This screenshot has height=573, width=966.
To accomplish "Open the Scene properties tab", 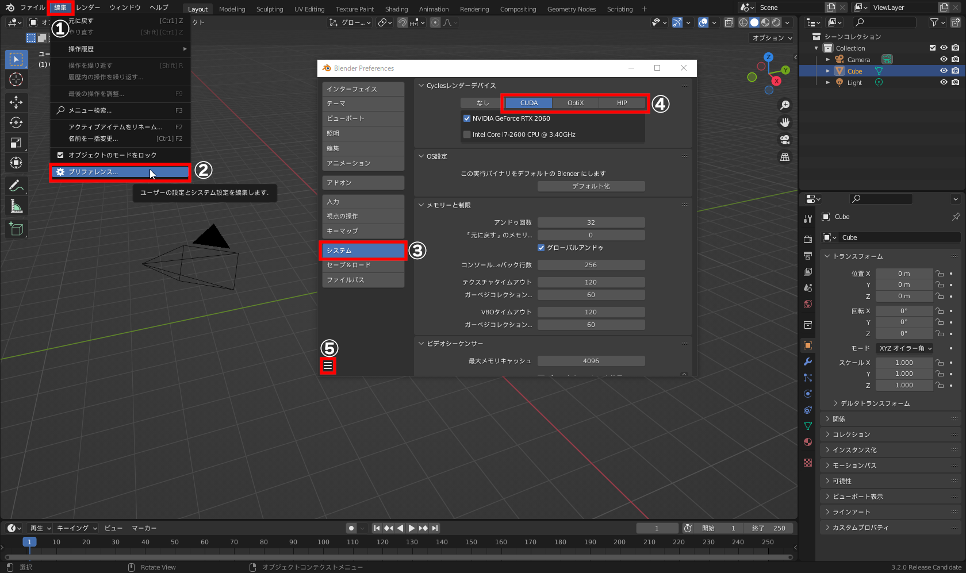I will point(808,287).
